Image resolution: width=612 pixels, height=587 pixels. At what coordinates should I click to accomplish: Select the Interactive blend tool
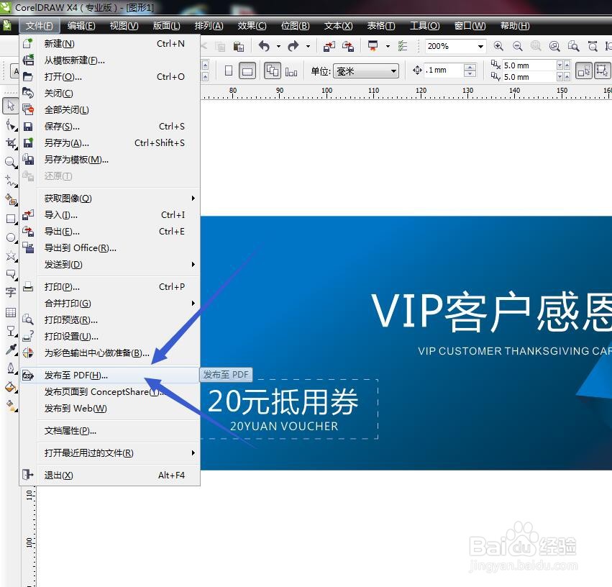pyautogui.click(x=11, y=331)
